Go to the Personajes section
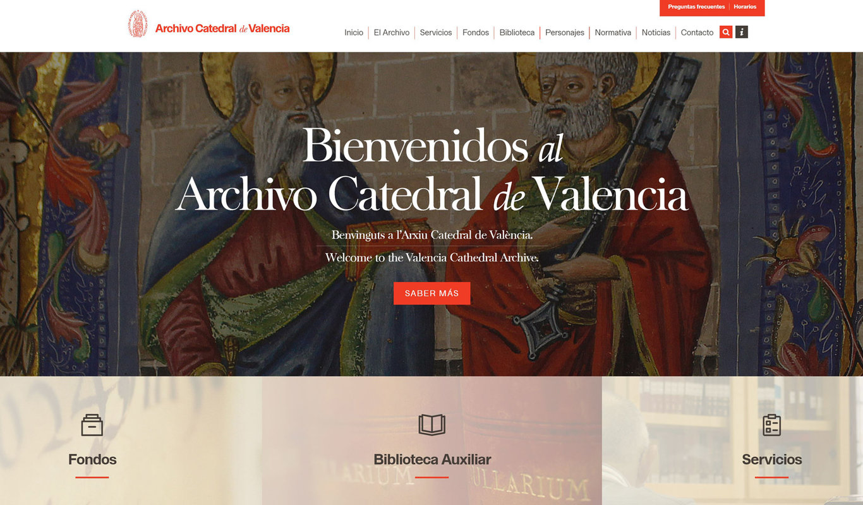 pos(565,32)
